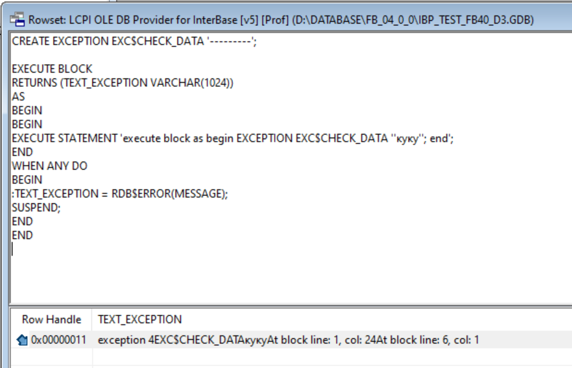Select the exception message result cell
The width and height of the screenshot is (572, 368).
[288, 340]
